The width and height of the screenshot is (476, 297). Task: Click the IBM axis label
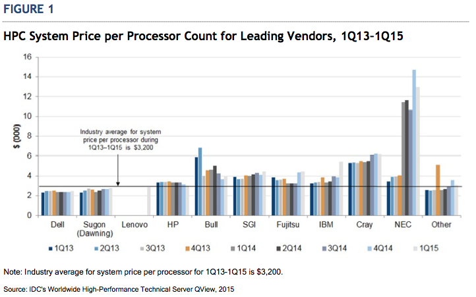click(x=326, y=225)
